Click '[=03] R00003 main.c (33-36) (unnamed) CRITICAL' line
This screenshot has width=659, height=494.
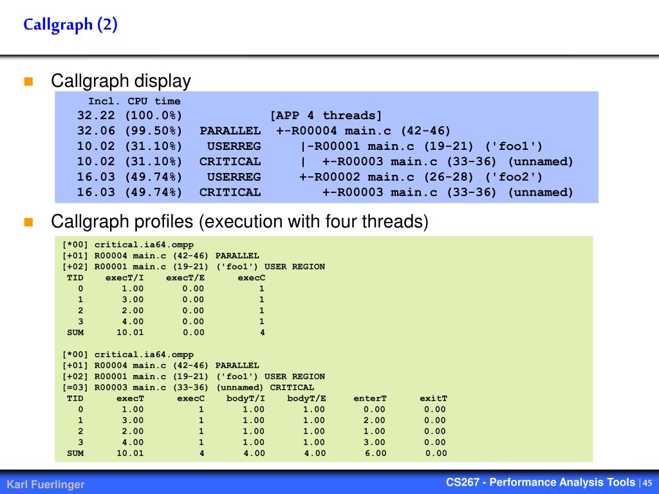click(x=188, y=387)
